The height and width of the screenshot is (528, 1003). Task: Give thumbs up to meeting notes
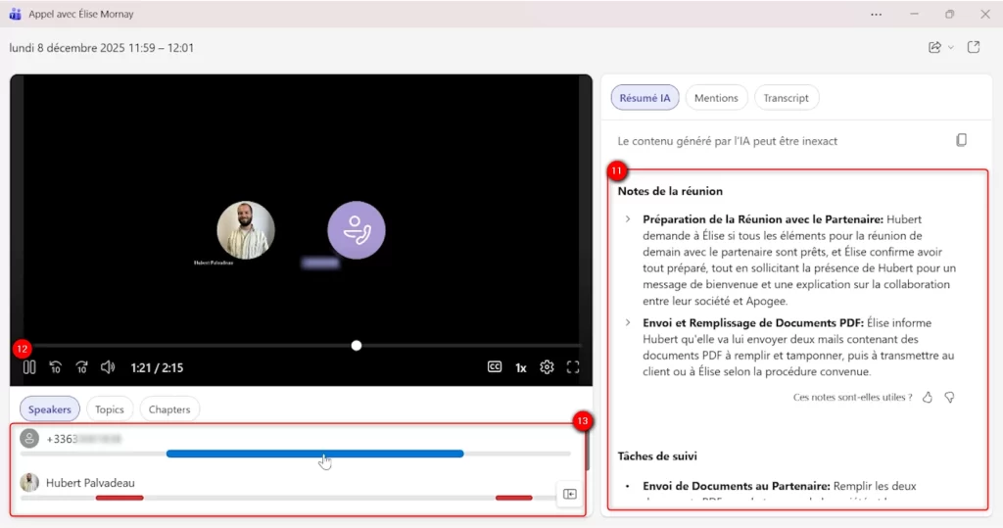928,397
